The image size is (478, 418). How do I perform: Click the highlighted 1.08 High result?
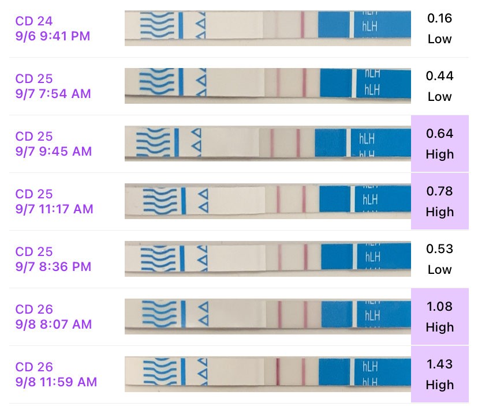click(440, 317)
